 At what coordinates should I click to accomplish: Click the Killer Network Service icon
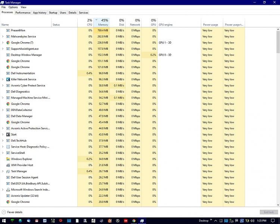(8, 79)
